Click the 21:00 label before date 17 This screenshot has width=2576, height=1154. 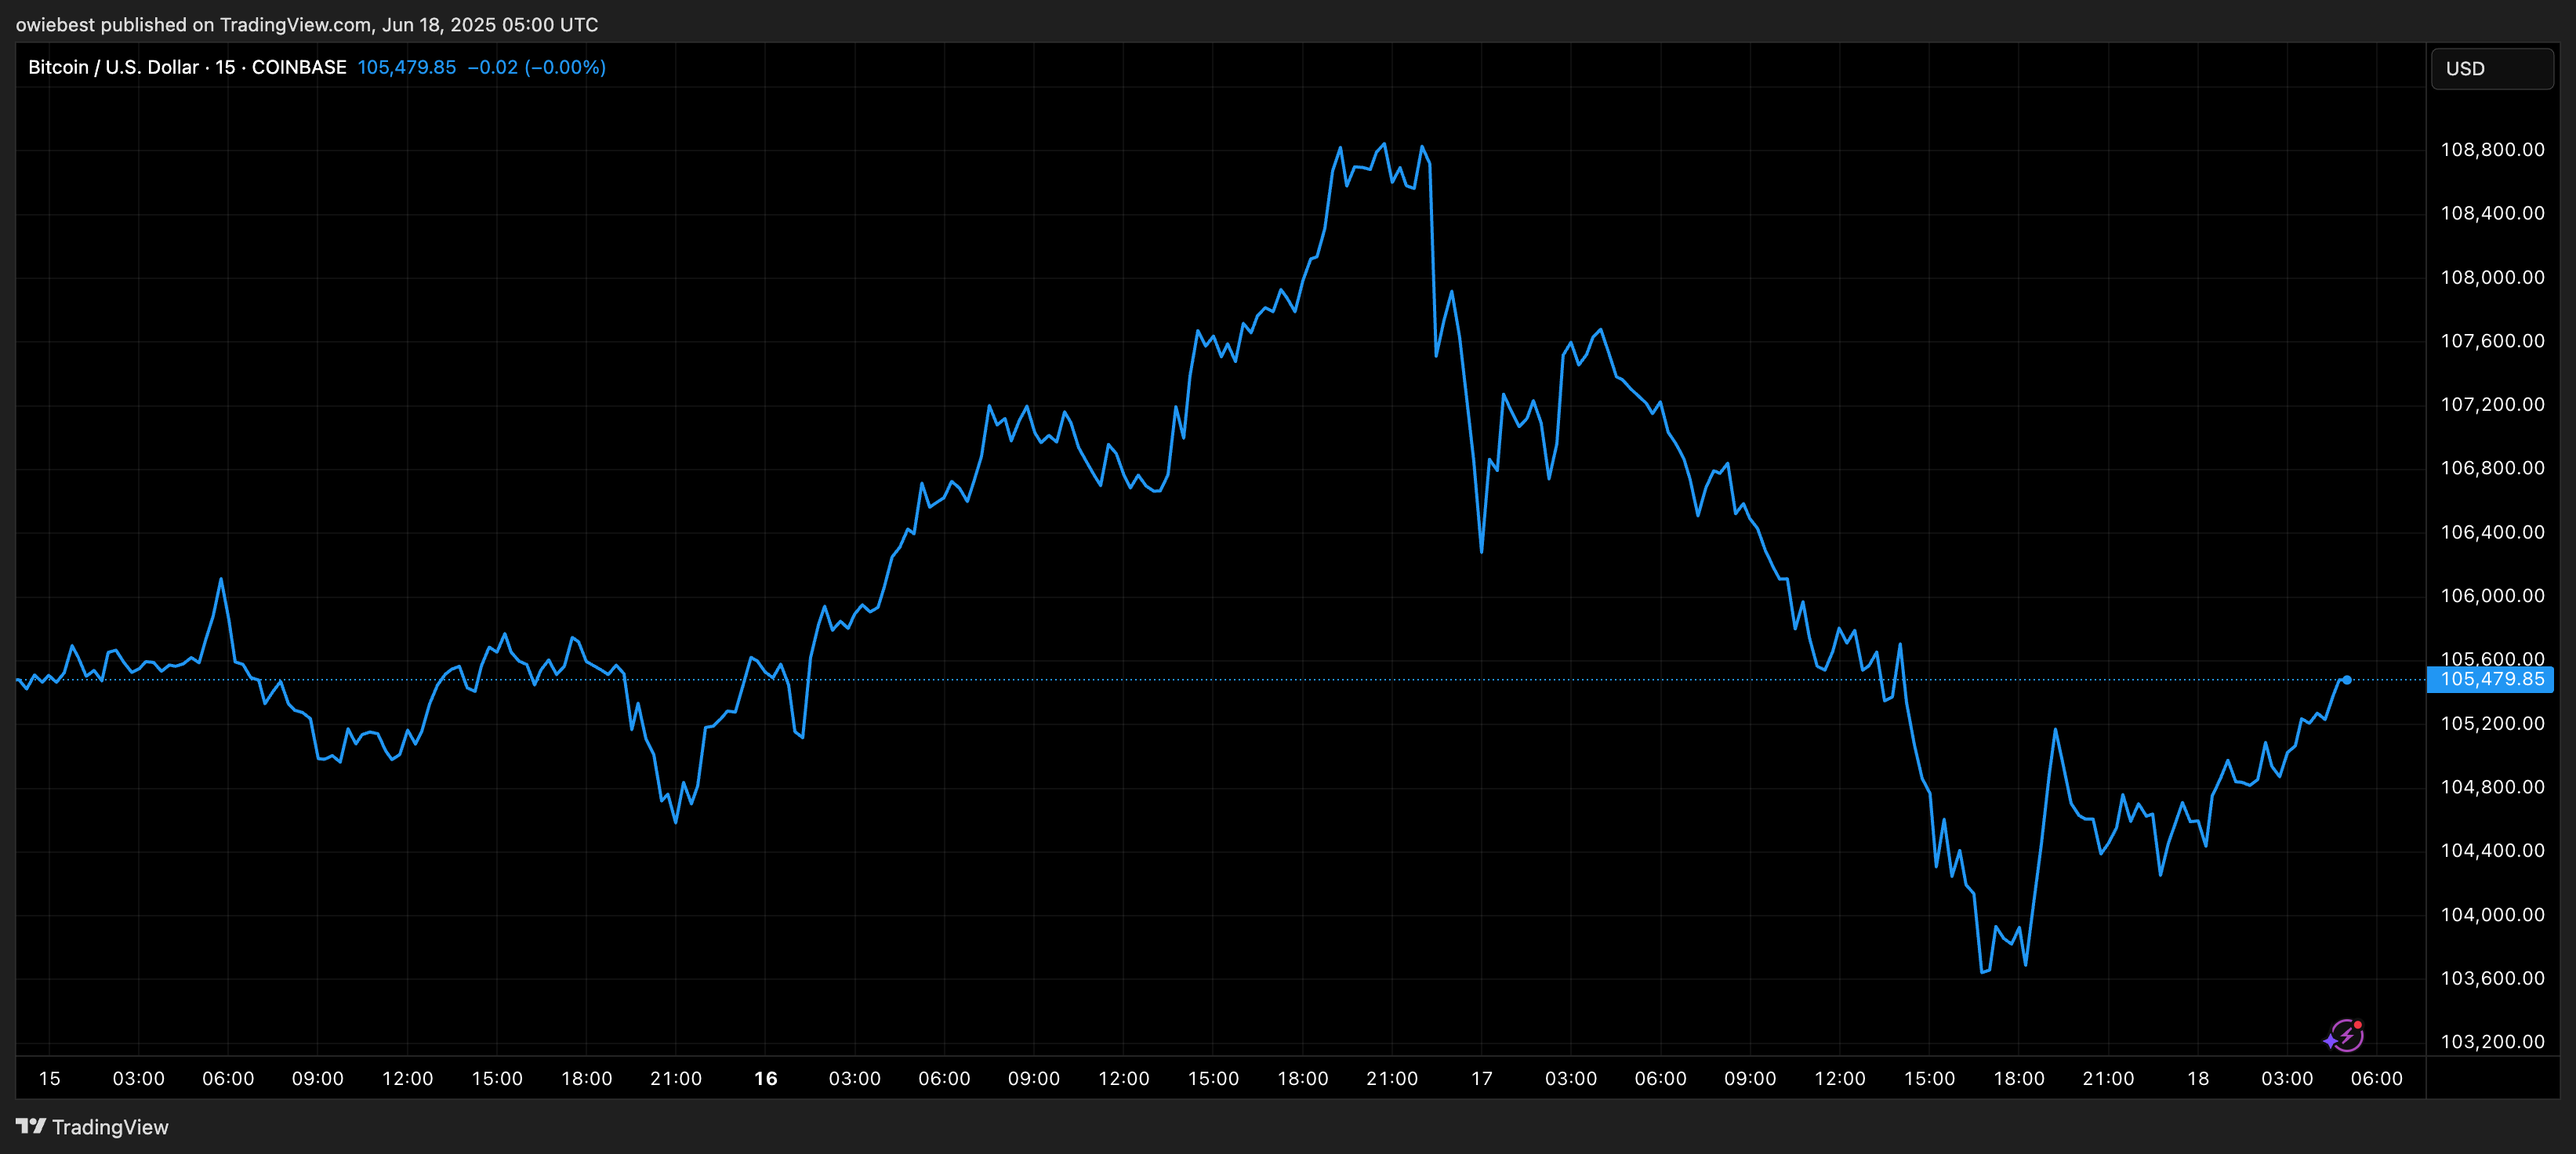[1391, 1078]
